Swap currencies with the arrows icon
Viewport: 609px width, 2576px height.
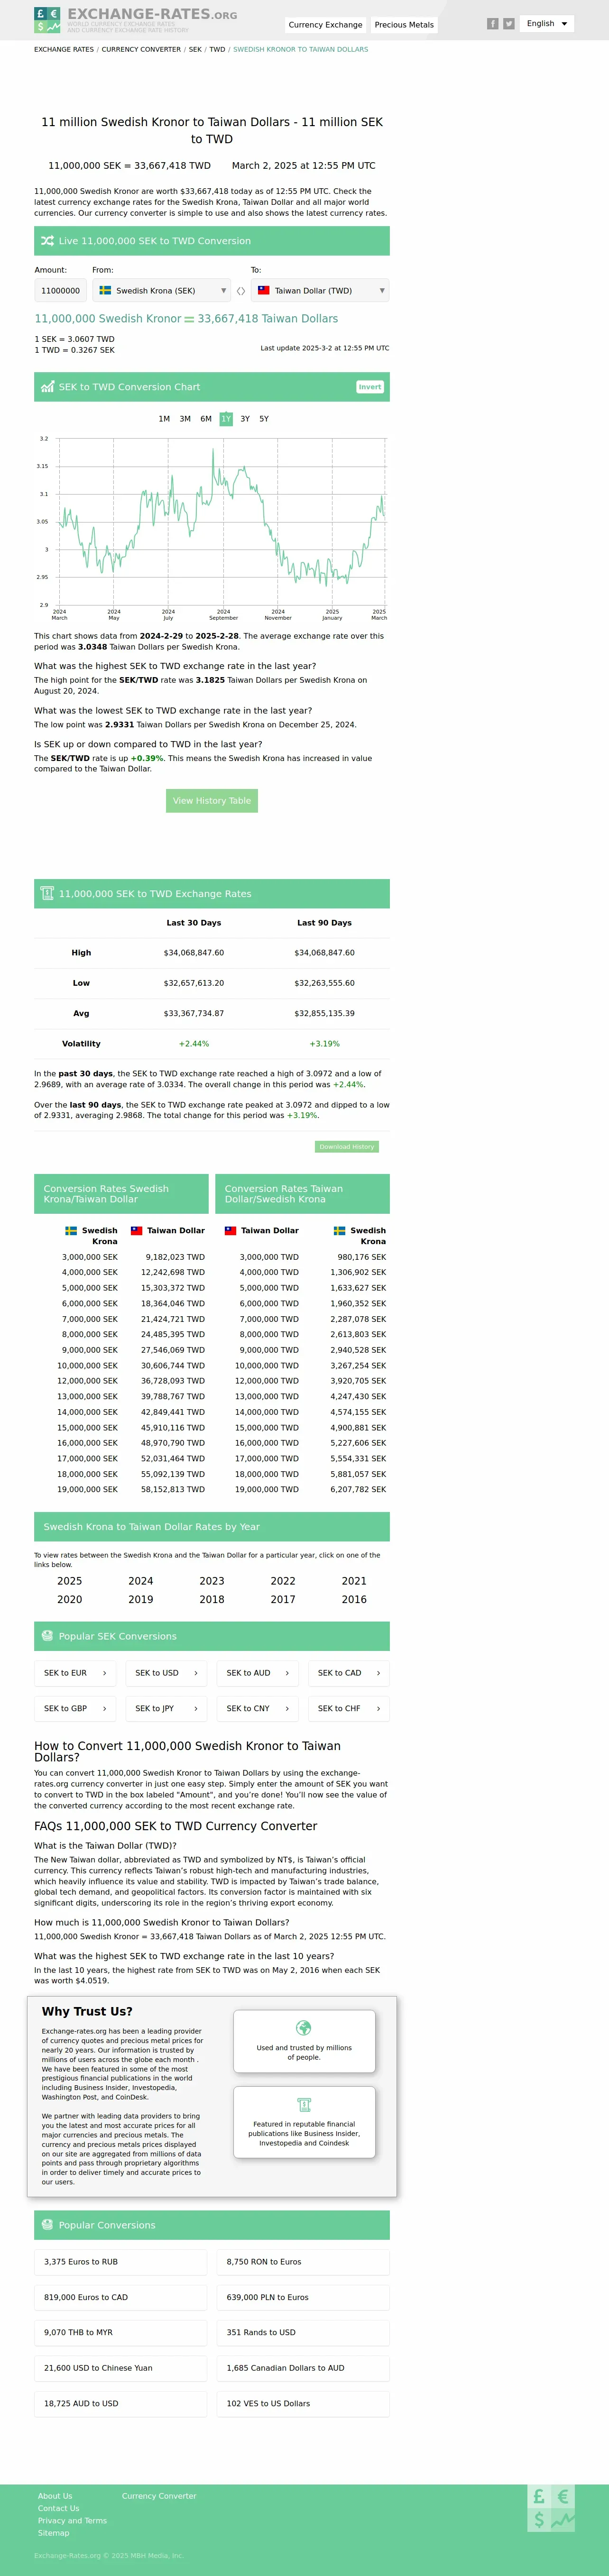pyautogui.click(x=241, y=291)
